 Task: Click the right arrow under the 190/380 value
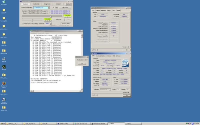(x=49, y=21)
